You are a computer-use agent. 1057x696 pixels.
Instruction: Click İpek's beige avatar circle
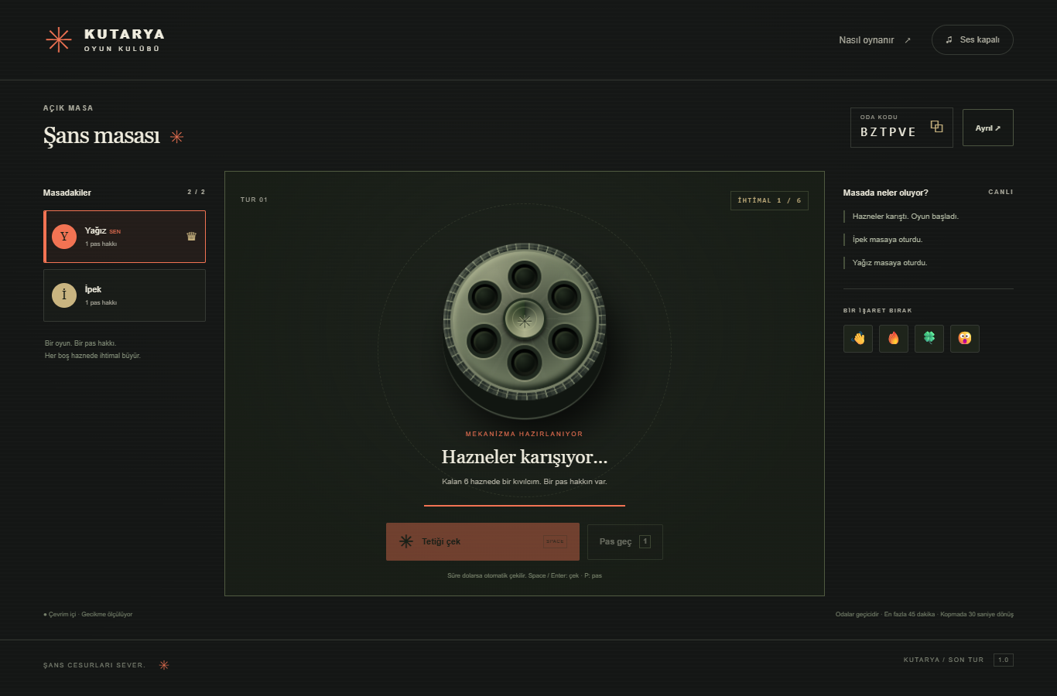(x=64, y=295)
